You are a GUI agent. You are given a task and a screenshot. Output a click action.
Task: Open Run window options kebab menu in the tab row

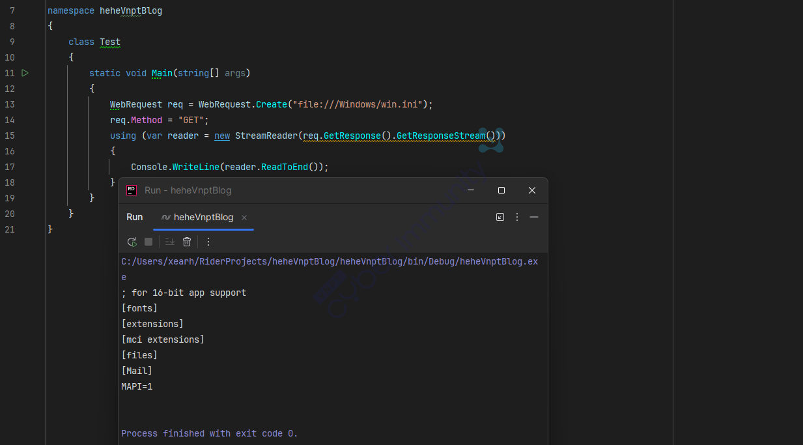(517, 217)
